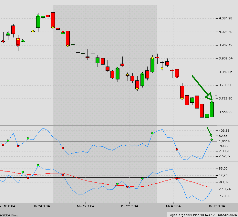This screenshot has height=217, width=238.
Task: Select the green dot at lower indicator peak
Action: click(38, 165)
